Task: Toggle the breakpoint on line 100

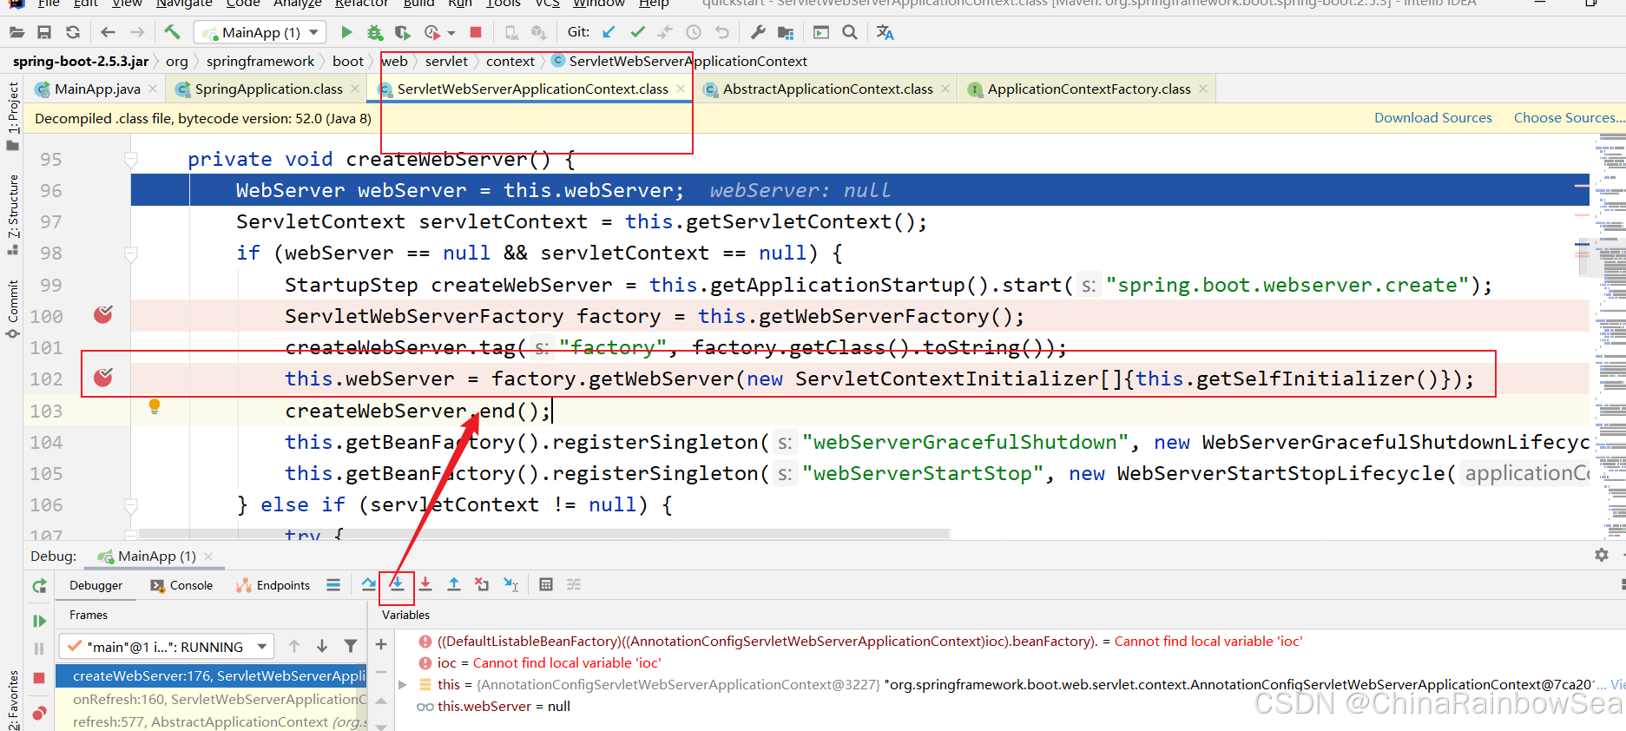Action: coord(103,315)
